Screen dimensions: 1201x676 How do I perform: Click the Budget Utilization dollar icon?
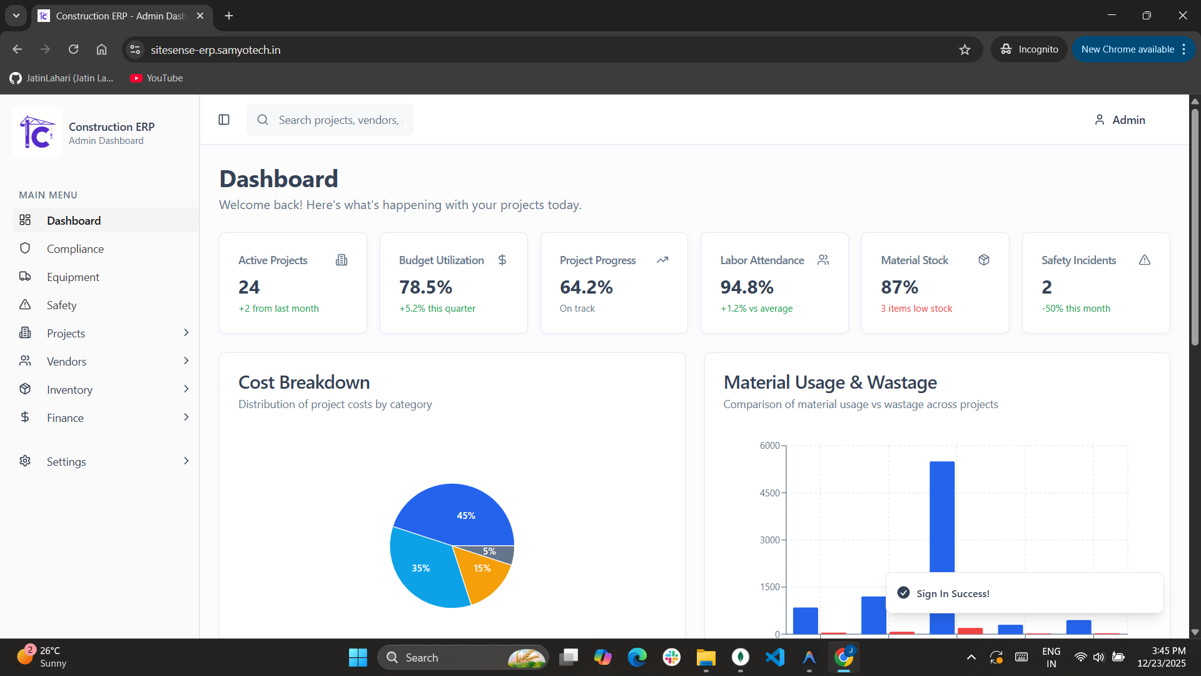tap(502, 260)
